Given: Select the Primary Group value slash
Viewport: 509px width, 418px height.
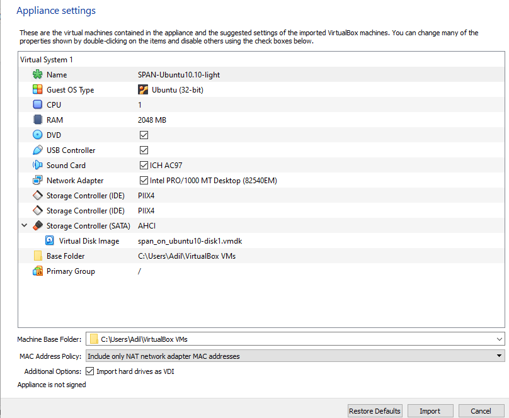Looking at the screenshot, I should [x=139, y=271].
